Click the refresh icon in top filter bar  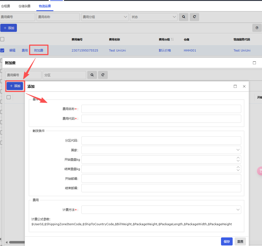click(194, 17)
